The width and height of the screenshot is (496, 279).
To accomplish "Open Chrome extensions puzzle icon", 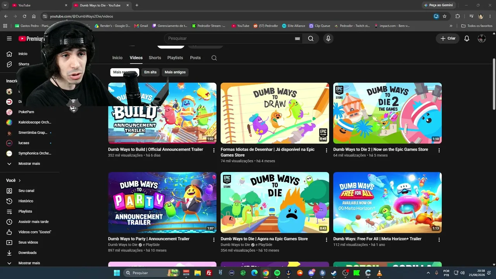I will [458, 16].
